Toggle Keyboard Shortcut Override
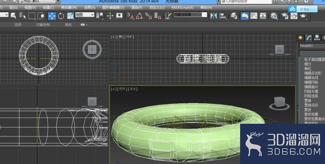Viewport: 325px width, 164px height. (119, 16)
